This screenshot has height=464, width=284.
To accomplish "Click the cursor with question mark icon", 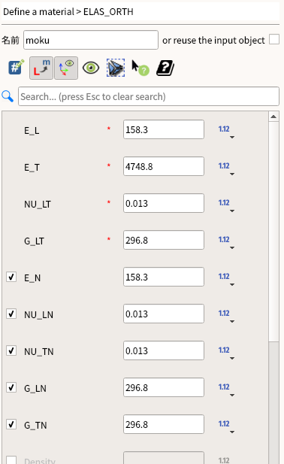I will pos(140,68).
